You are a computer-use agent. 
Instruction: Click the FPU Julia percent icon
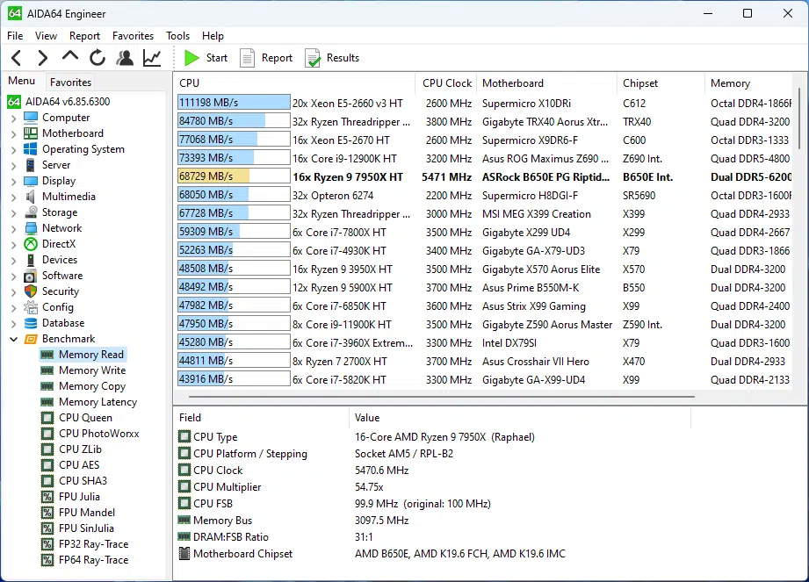tap(47, 497)
